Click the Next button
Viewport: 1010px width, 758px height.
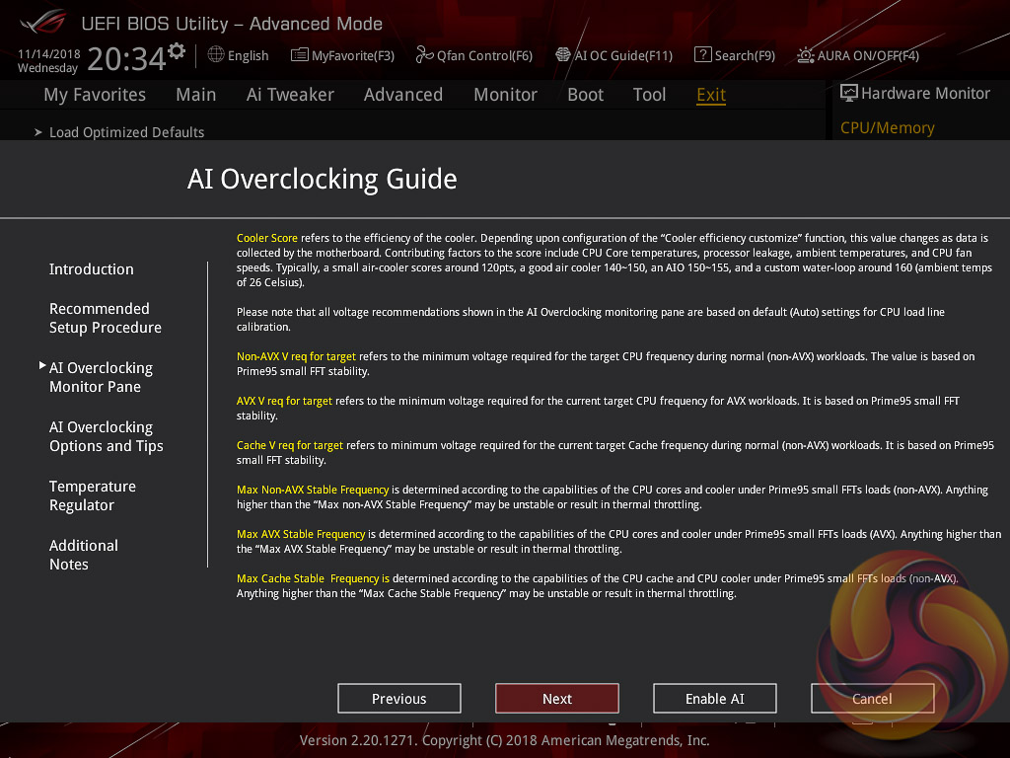pos(557,699)
